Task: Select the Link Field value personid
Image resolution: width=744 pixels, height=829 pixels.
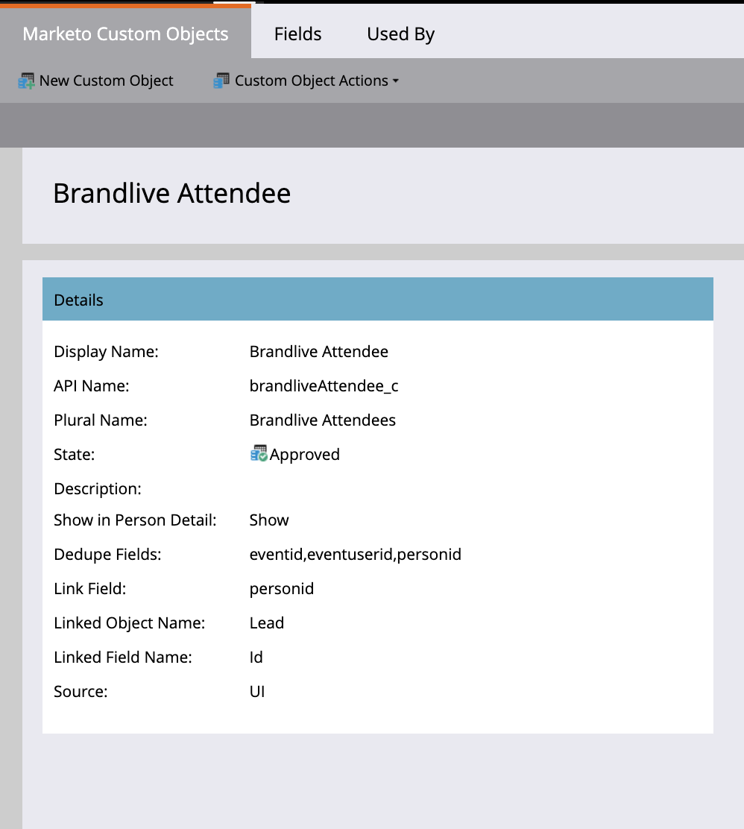Action: pos(282,589)
